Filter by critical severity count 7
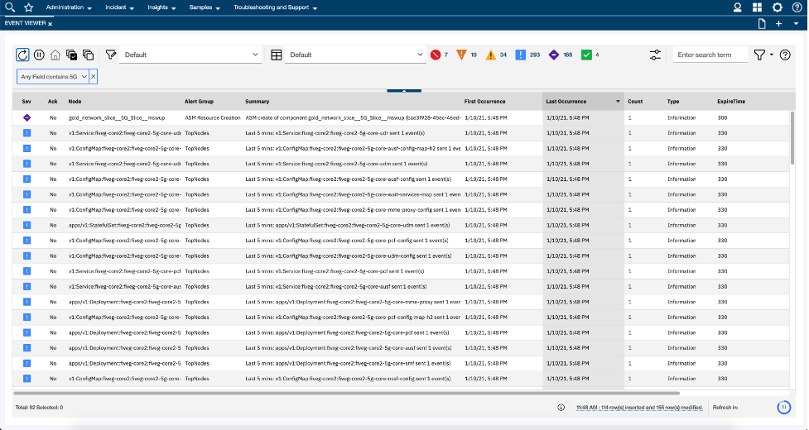 tap(439, 55)
